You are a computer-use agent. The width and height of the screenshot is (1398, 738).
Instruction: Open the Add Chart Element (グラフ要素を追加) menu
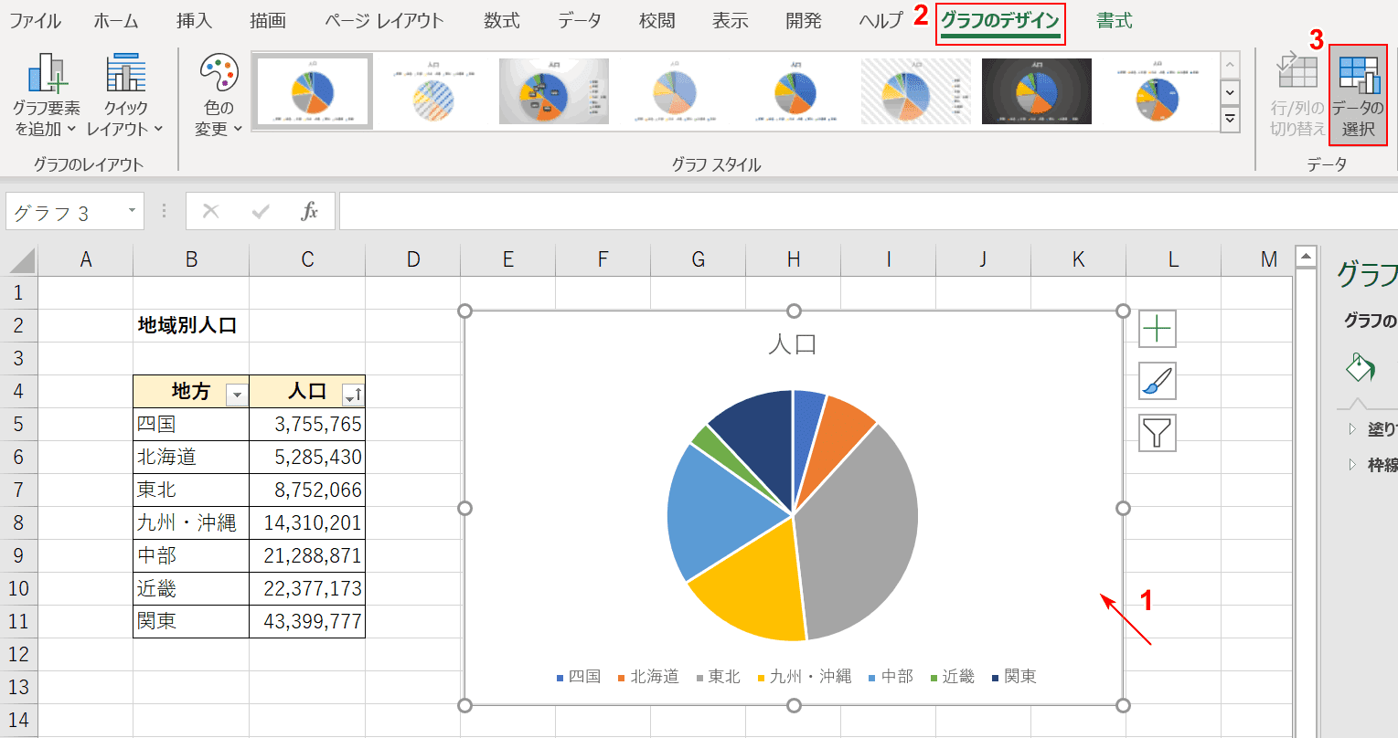(x=47, y=95)
